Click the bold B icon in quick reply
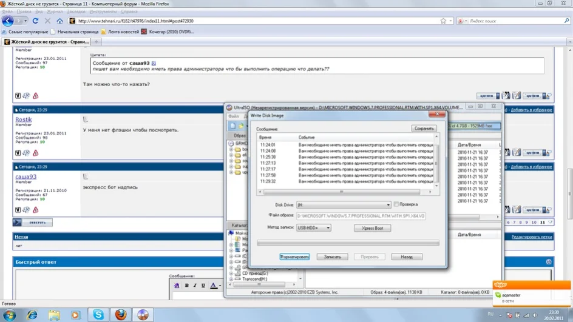 [x=186, y=286]
